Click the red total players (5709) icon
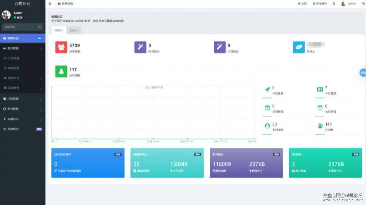Image resolution: width=366 pixels, height=205 pixels. [61, 47]
